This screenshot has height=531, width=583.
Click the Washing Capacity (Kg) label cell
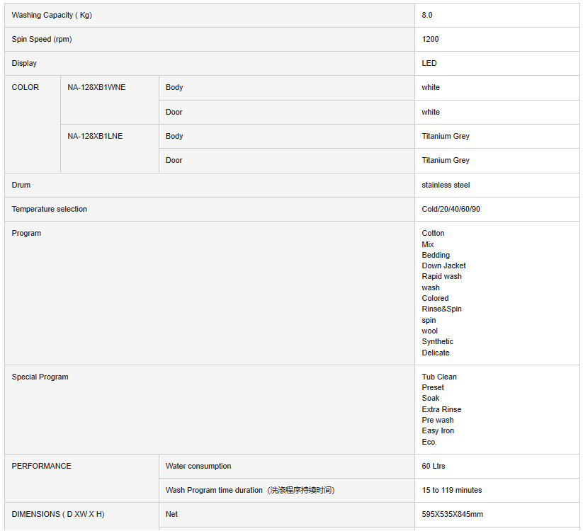[x=52, y=15]
